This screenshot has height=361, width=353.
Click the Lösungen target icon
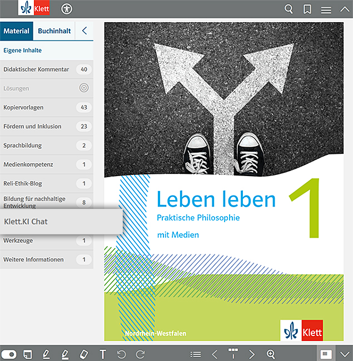(84, 88)
